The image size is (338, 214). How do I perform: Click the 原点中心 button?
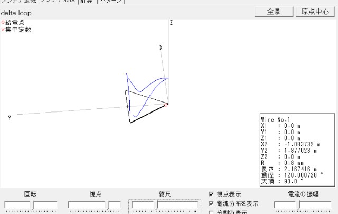pyautogui.click(x=315, y=12)
